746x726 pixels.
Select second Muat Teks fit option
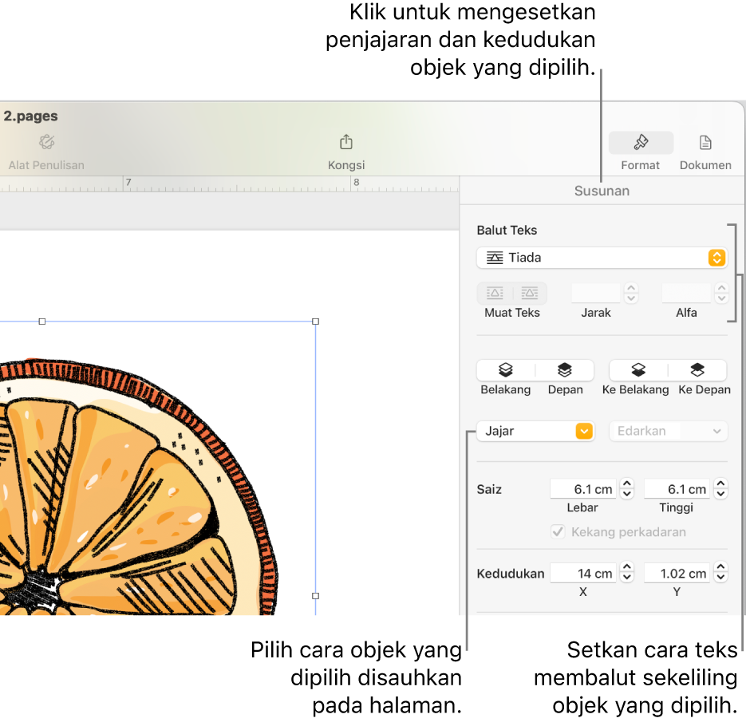(x=530, y=293)
